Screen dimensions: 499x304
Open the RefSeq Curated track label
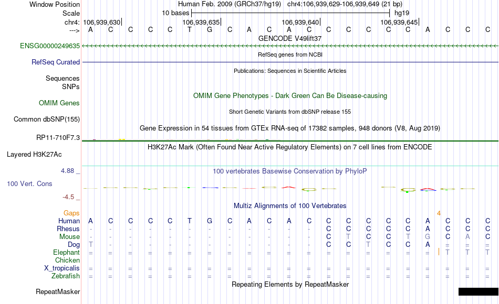coord(55,62)
